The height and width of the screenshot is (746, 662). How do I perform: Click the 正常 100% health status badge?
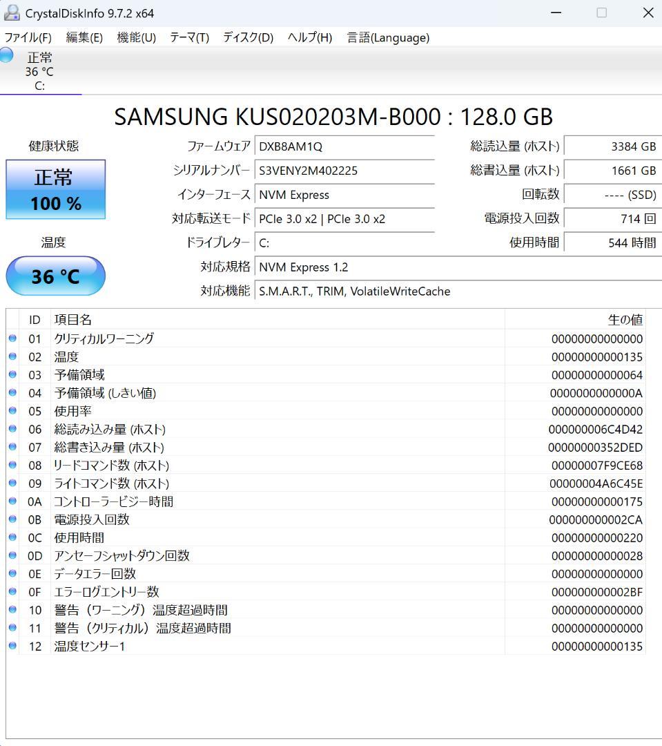pyautogui.click(x=55, y=189)
